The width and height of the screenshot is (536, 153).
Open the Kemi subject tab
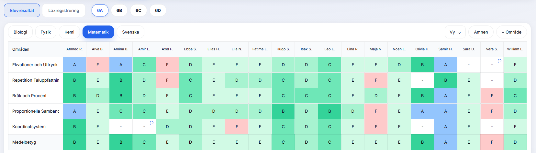pyautogui.click(x=69, y=32)
